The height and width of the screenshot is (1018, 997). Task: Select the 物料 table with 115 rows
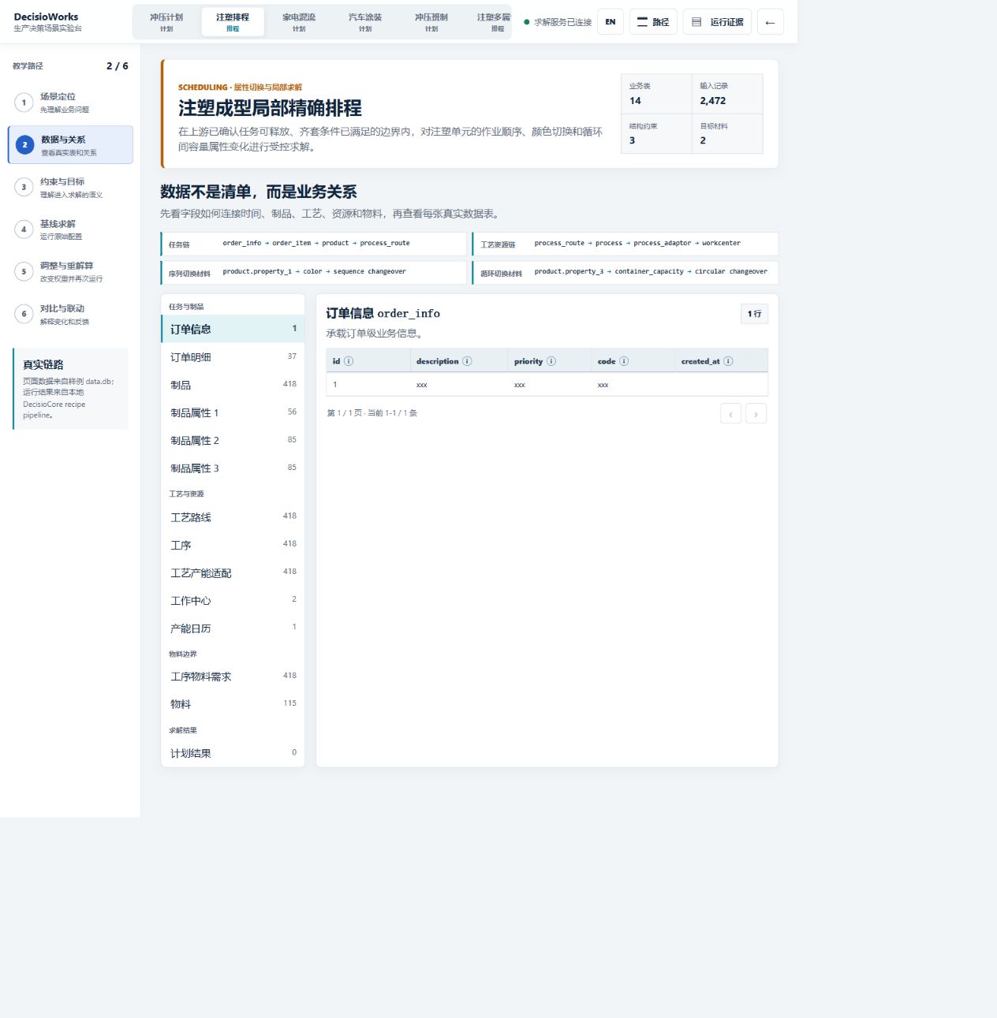click(x=233, y=704)
